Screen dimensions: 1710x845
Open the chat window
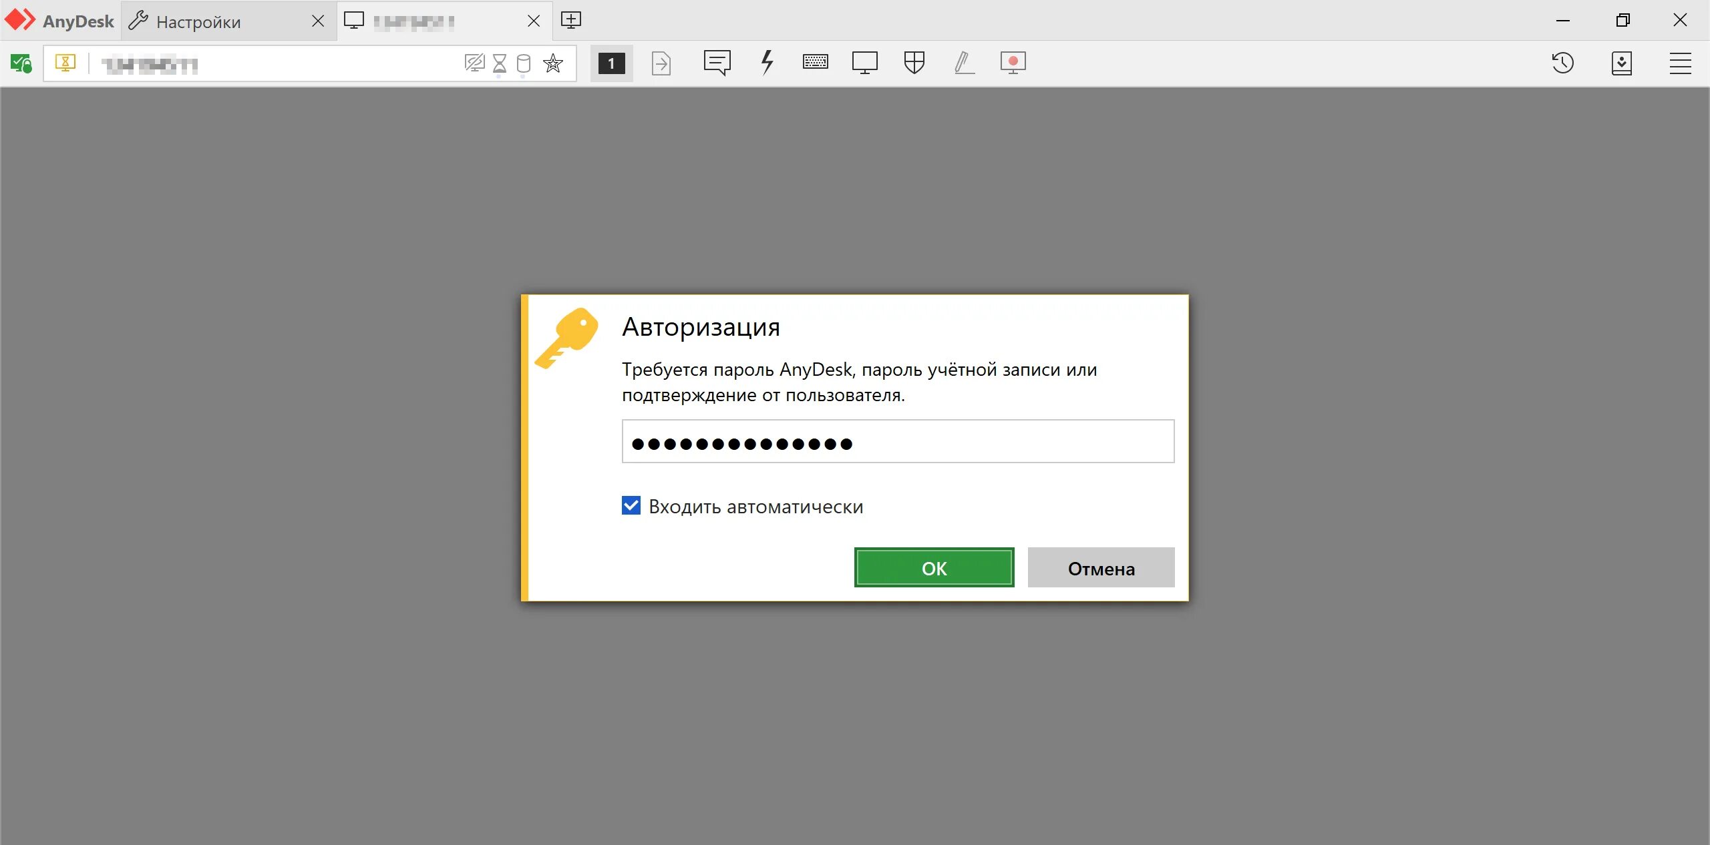tap(717, 63)
